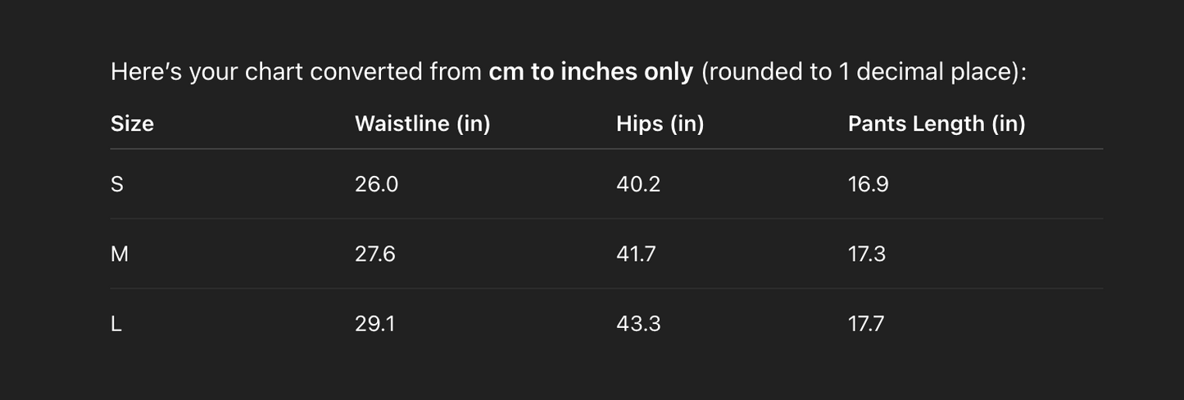Select the 17.3 pants length cell
The height and width of the screenshot is (400, 1184).
(x=866, y=254)
